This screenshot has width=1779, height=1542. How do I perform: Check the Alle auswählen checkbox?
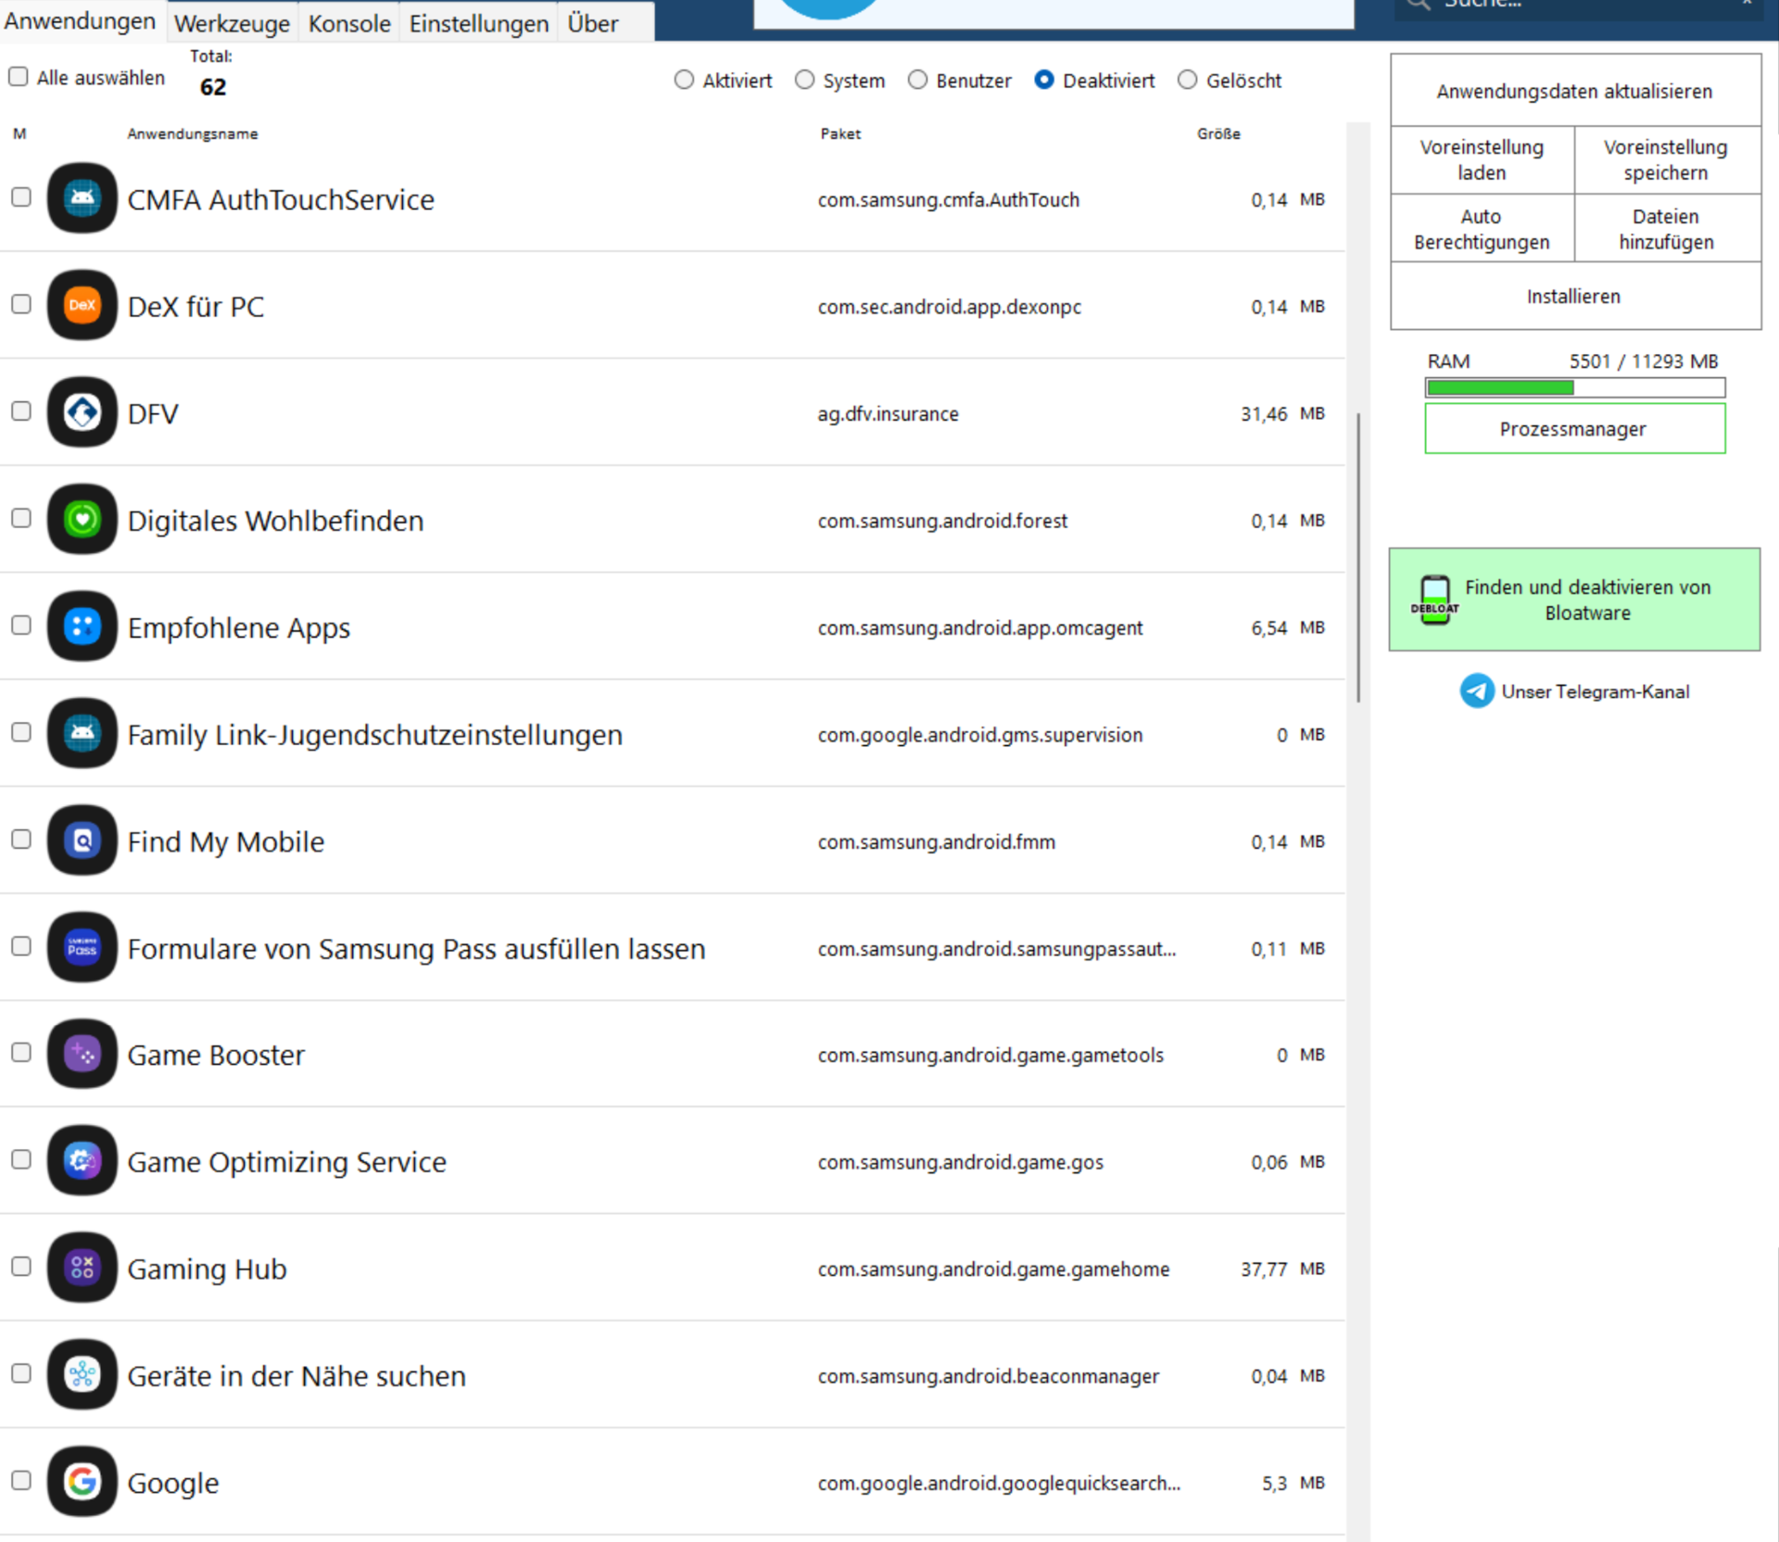click(x=19, y=77)
